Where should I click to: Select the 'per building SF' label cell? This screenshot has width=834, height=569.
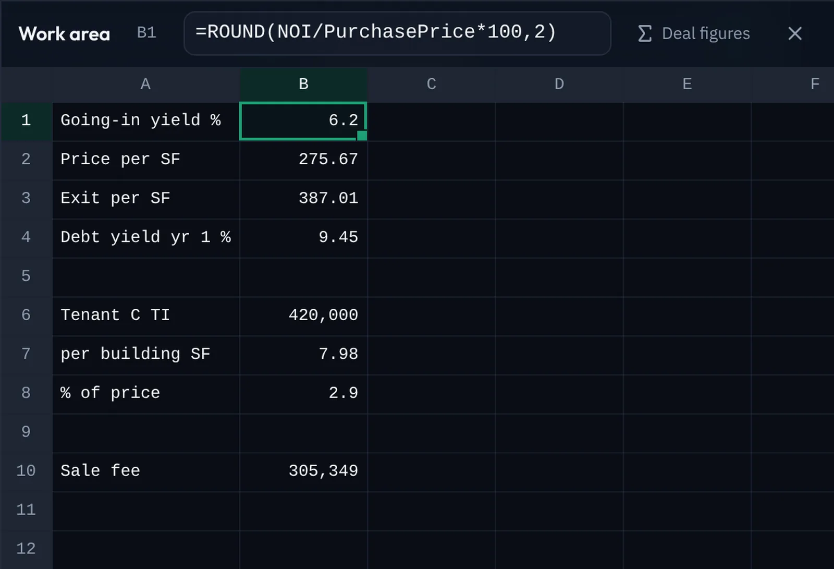tap(146, 355)
